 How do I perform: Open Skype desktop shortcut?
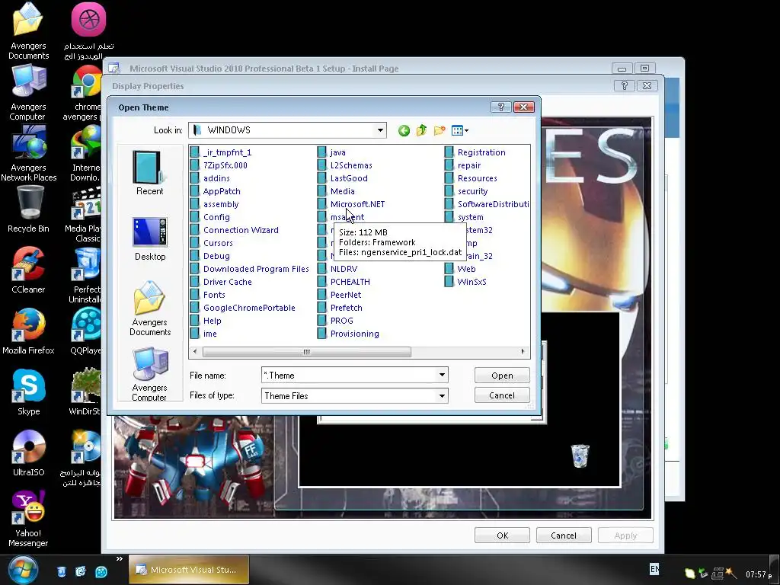[x=28, y=392]
